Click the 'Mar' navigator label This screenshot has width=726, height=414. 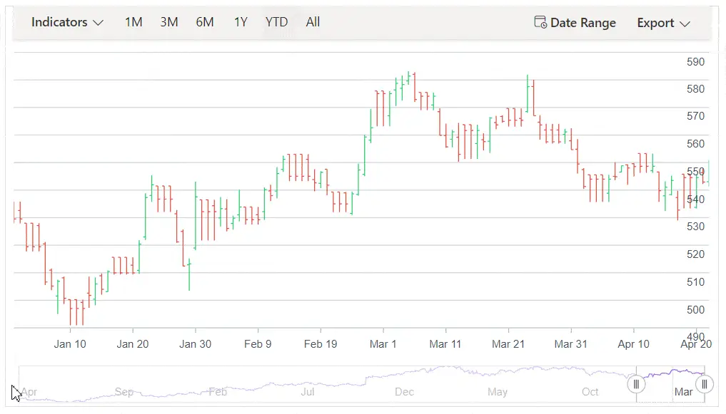coord(683,392)
